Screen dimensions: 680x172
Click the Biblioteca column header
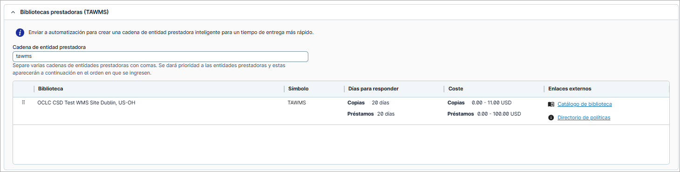(x=51, y=89)
